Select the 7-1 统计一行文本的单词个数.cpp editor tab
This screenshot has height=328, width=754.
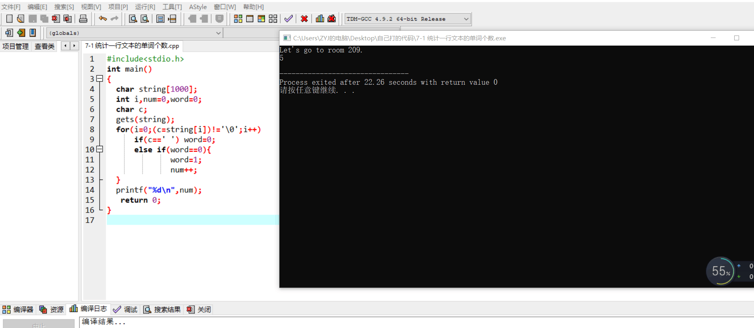point(132,46)
